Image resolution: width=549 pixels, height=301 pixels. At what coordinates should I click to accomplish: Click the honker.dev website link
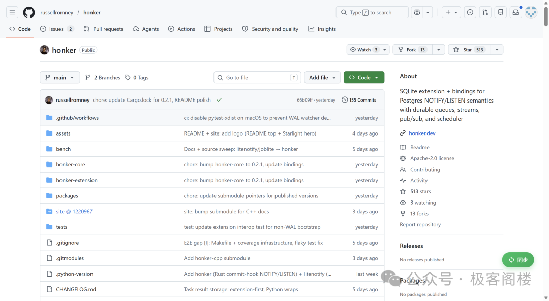tap(422, 133)
